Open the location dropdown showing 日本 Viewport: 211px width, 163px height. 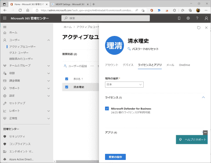coord(124,85)
